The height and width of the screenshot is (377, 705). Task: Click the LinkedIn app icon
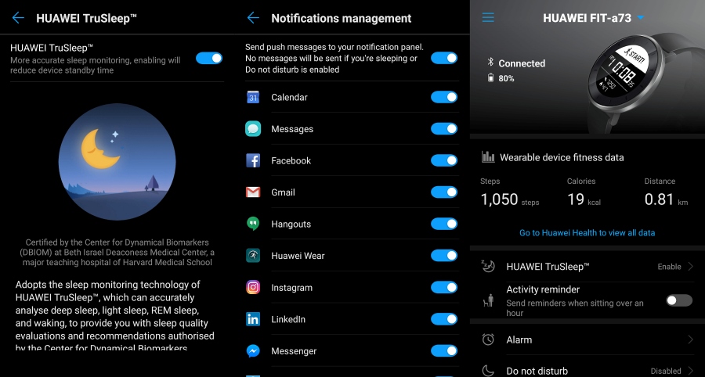pyautogui.click(x=253, y=319)
